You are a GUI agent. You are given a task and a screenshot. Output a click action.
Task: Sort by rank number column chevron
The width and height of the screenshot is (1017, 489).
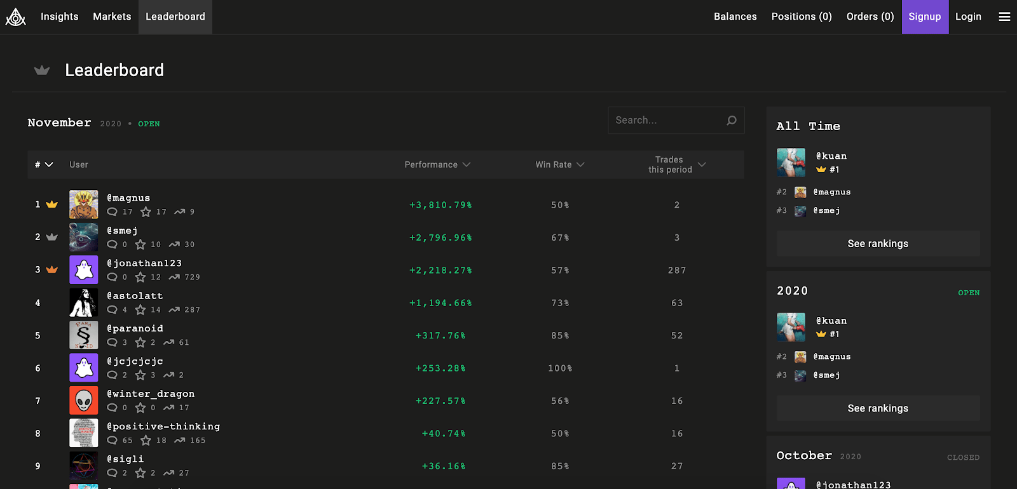[48, 164]
